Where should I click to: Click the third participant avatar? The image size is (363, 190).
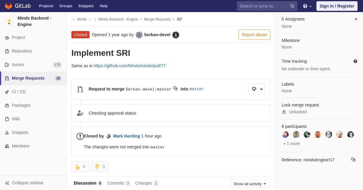click(x=307, y=135)
